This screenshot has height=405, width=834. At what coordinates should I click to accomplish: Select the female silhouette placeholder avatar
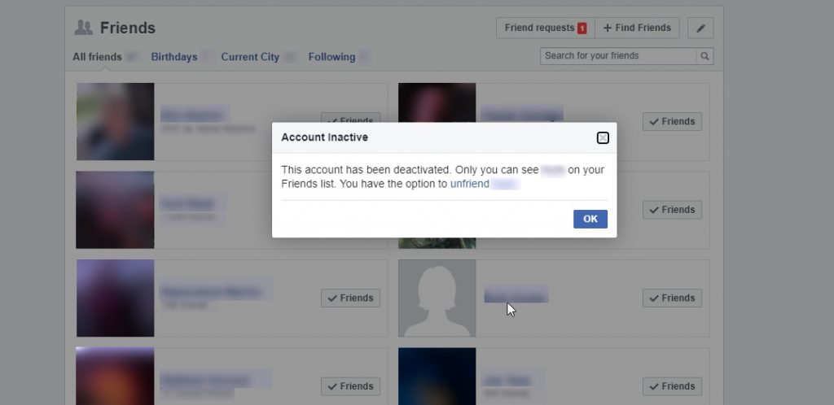click(437, 298)
